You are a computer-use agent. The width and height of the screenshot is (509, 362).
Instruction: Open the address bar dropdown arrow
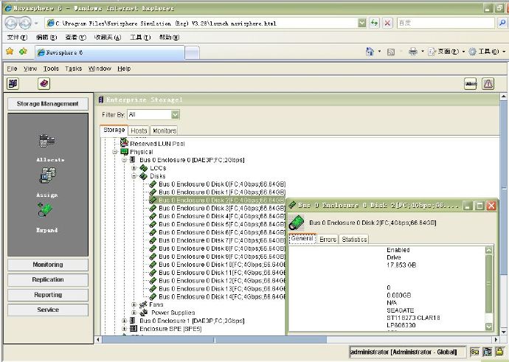coord(361,23)
